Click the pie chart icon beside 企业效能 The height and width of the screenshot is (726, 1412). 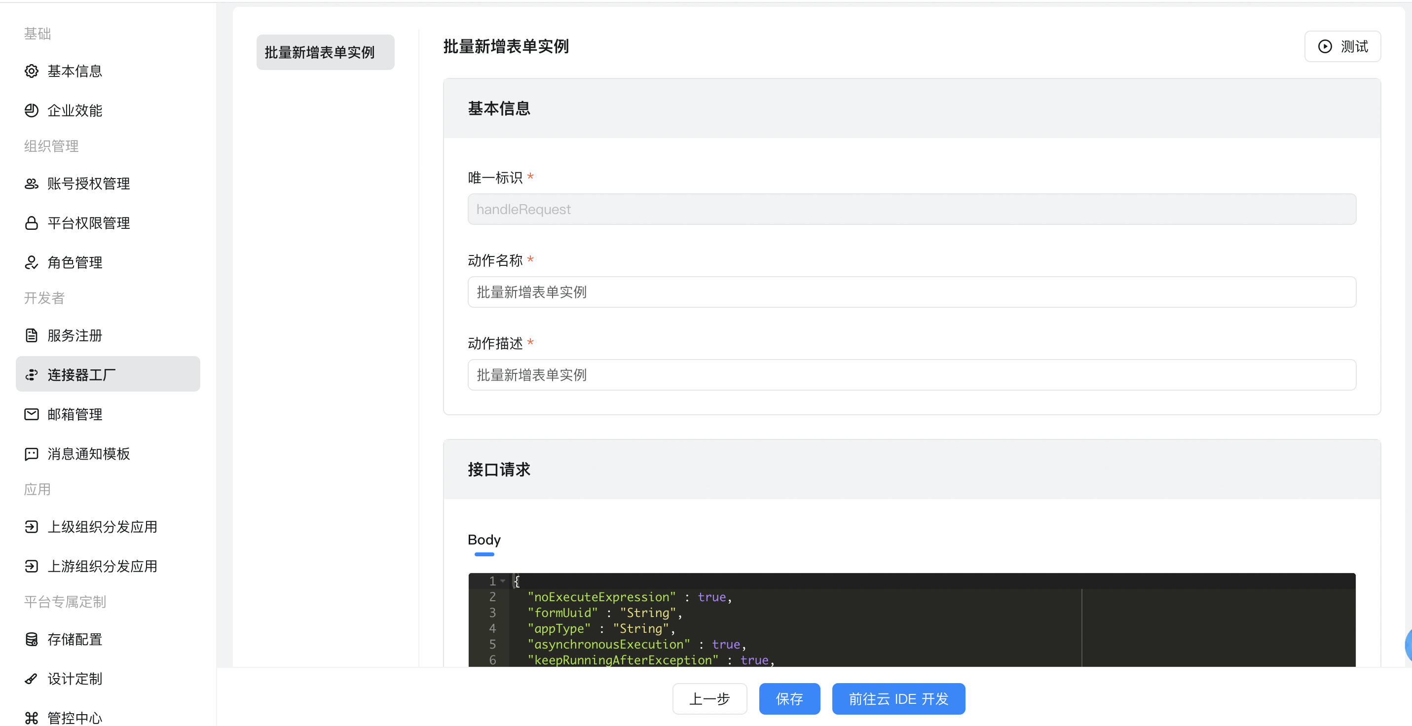(31, 110)
